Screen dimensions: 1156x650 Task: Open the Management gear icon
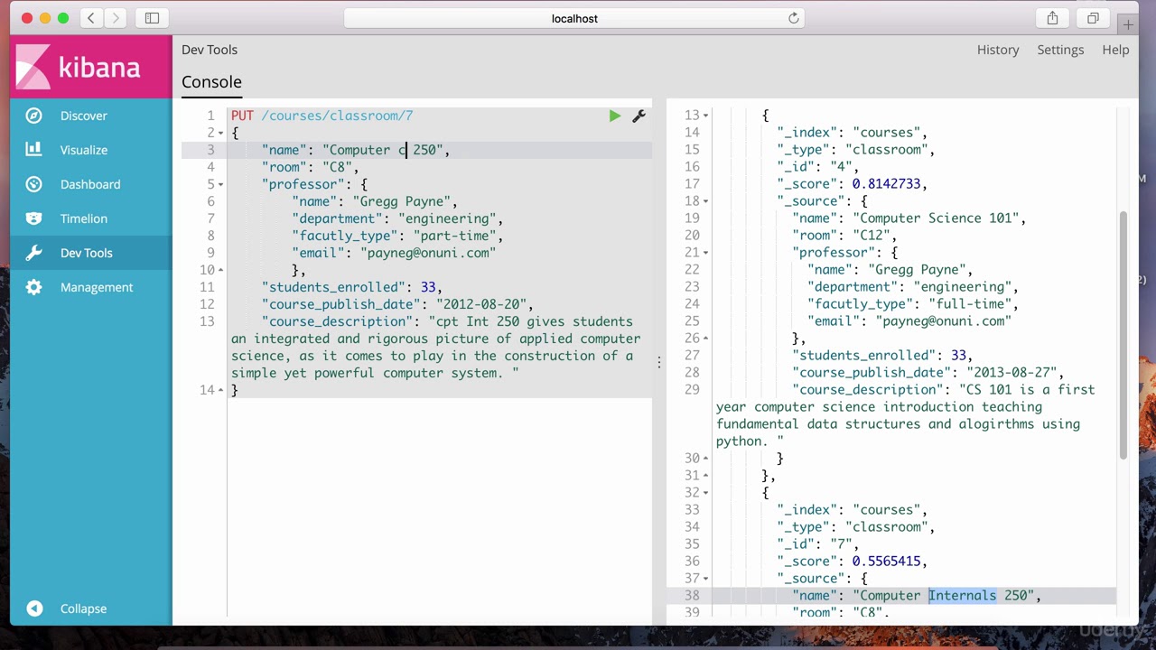(x=34, y=287)
